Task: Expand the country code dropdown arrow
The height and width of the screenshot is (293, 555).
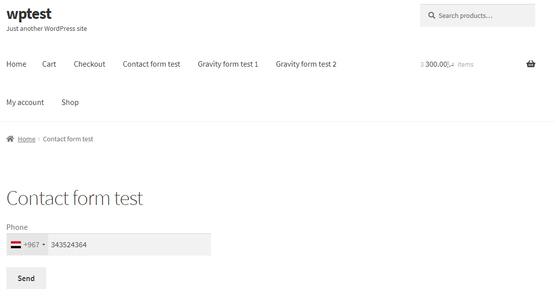Action: 44,245
